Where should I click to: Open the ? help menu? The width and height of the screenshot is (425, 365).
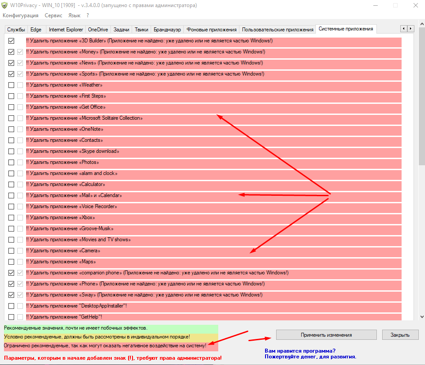pos(87,15)
